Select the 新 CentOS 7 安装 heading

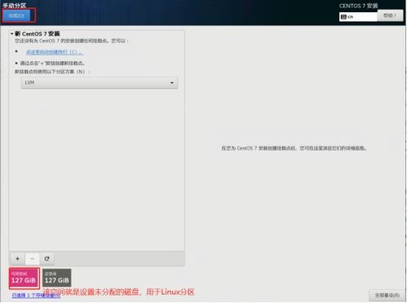[38, 33]
